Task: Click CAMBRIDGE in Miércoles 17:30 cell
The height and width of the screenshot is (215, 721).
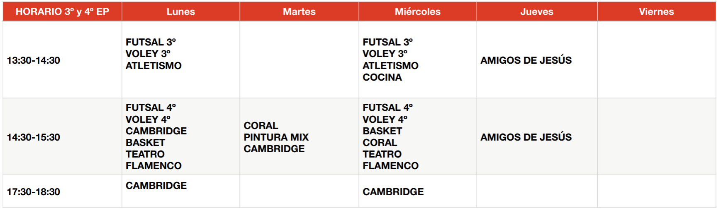Action: point(393,192)
